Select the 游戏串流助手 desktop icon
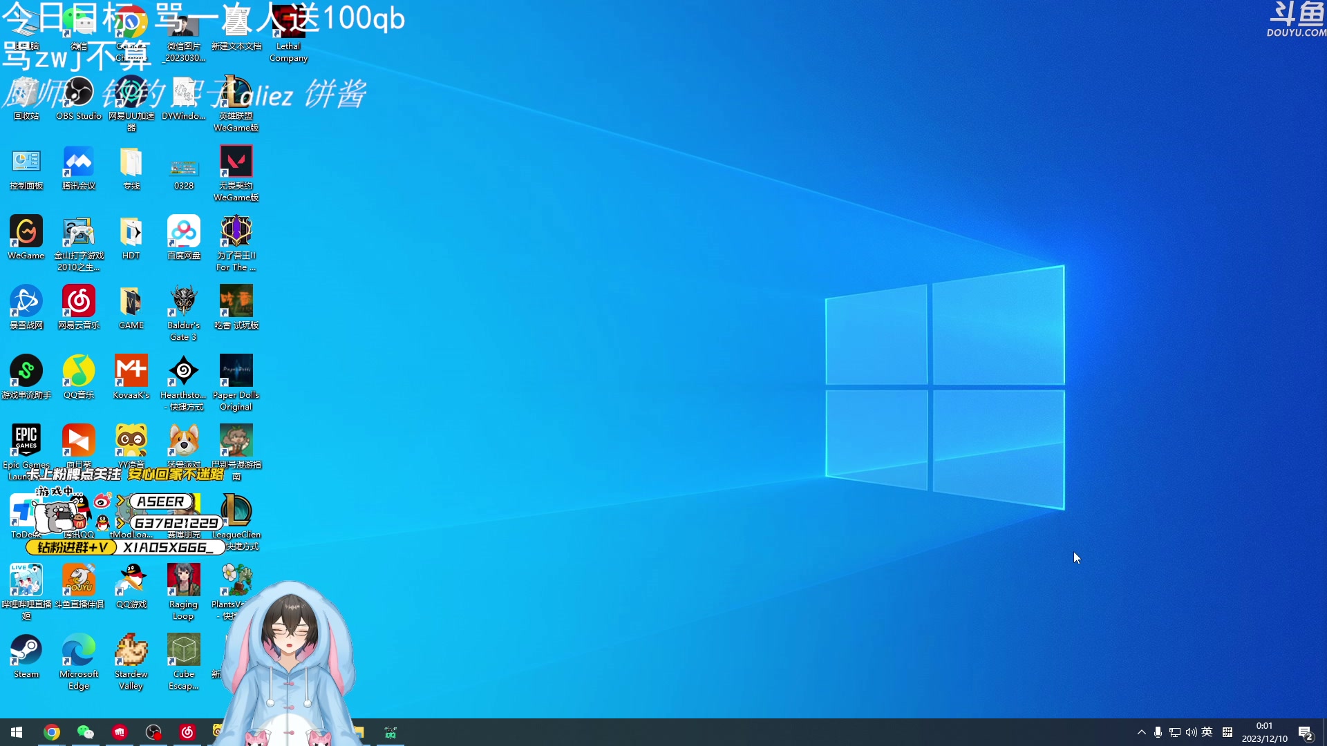The height and width of the screenshot is (746, 1327). (26, 378)
